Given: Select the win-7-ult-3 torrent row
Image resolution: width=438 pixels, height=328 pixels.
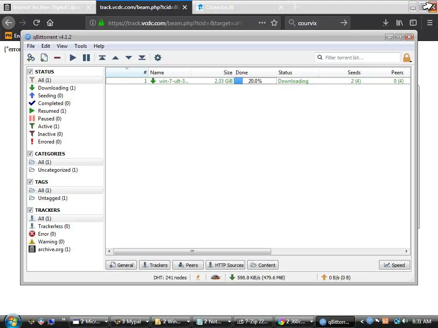Looking at the screenshot, I should click(258, 81).
